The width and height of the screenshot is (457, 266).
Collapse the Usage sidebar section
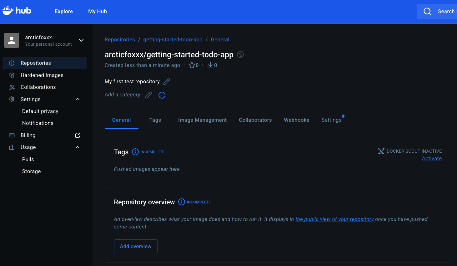[78, 147]
